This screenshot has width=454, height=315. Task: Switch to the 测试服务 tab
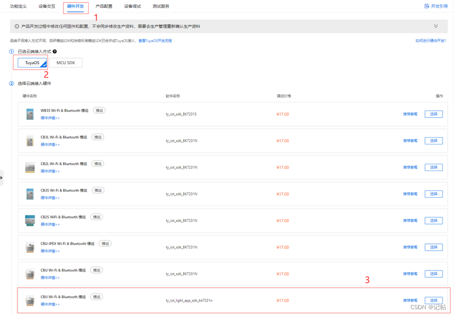161,6
